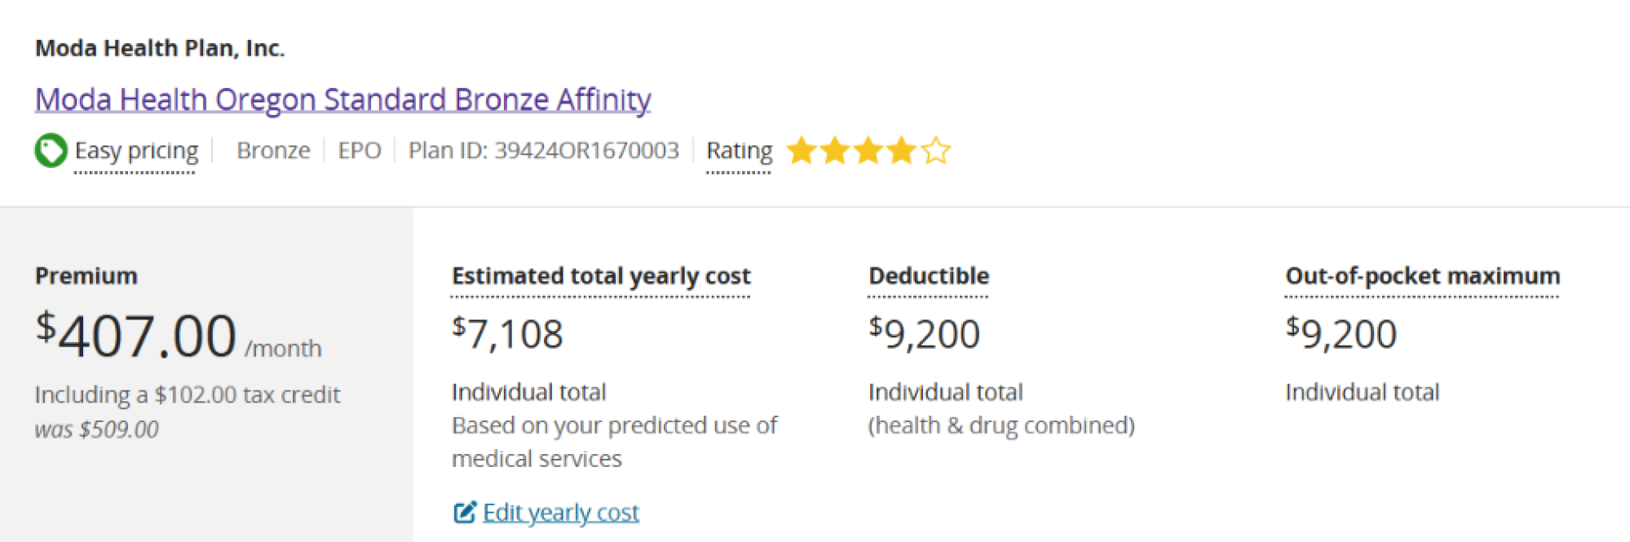Open Estimated total yearly cost definition
The width and height of the screenshot is (1630, 542).
pos(601,276)
